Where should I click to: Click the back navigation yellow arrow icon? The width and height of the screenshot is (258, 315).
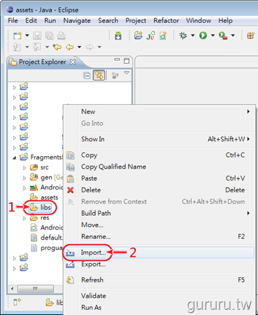(69, 47)
